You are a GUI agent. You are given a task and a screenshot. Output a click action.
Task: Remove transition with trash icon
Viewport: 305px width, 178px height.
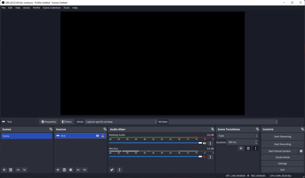click(x=248, y=148)
